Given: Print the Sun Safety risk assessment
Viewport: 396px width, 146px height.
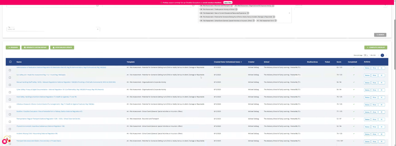Looking at the screenshot, I should coord(374,76).
